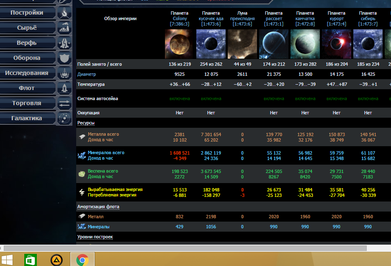Click the сибирь planet name link
The image size is (391, 266).
[x=368, y=18]
